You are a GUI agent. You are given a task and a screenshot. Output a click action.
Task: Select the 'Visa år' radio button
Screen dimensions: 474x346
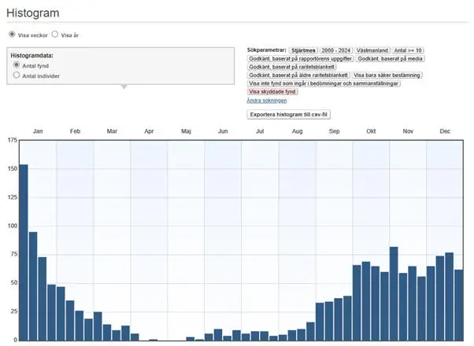click(x=54, y=35)
